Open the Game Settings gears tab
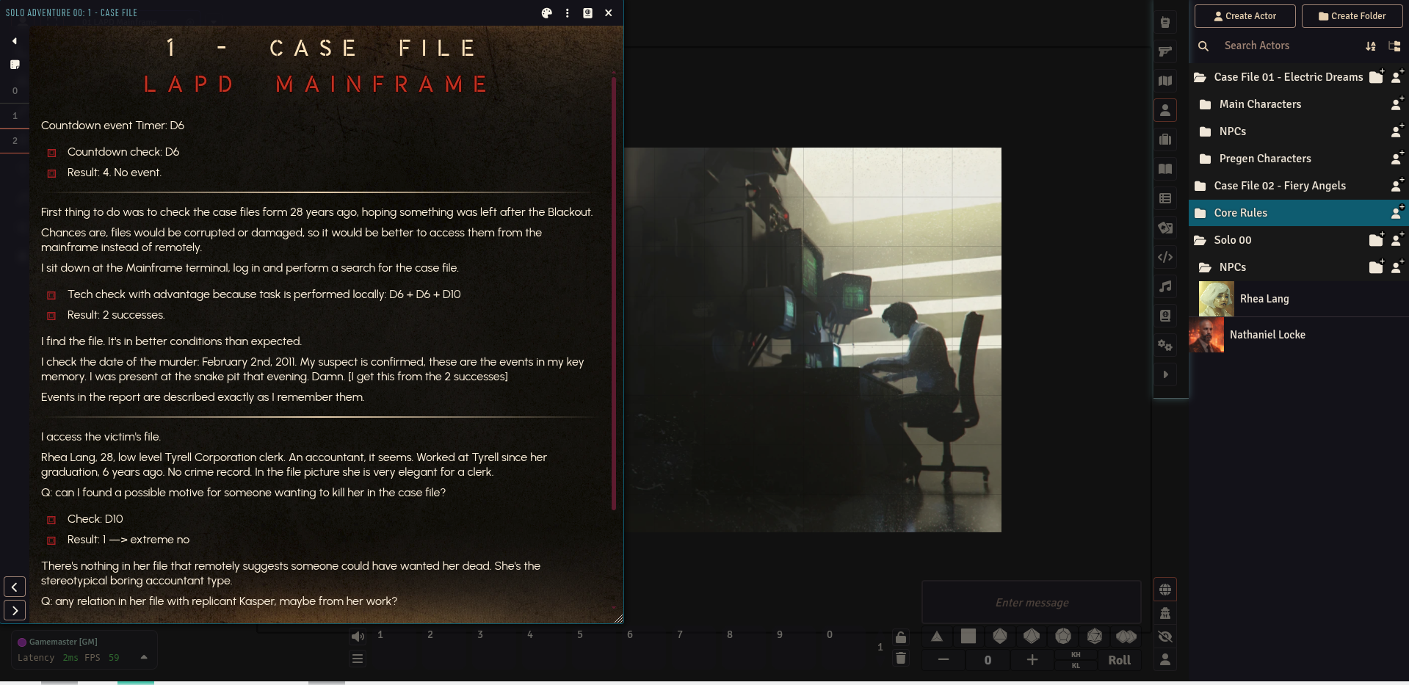The image size is (1409, 685). tap(1164, 345)
